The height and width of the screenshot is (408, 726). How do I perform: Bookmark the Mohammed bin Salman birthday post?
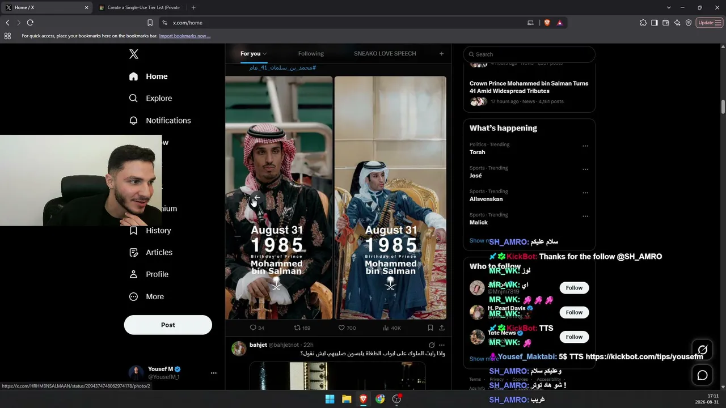430,328
